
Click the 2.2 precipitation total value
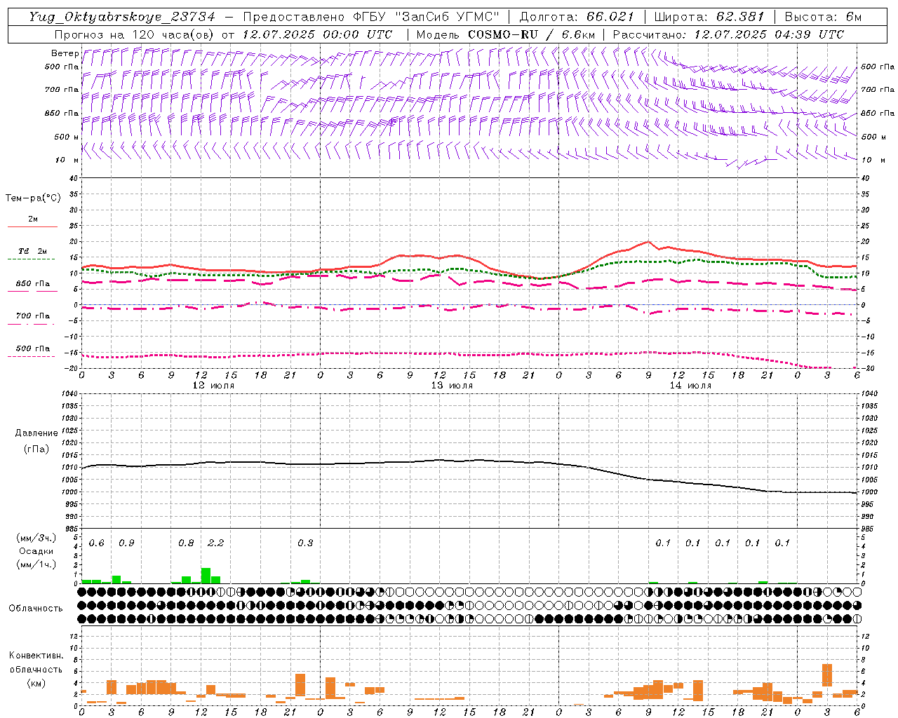point(215,543)
